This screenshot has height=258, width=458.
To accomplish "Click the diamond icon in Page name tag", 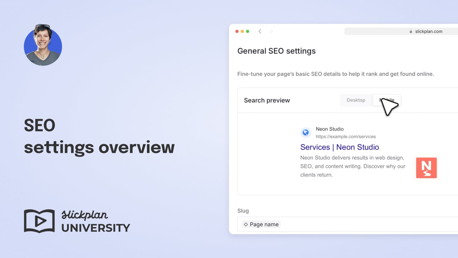I will (x=246, y=224).
